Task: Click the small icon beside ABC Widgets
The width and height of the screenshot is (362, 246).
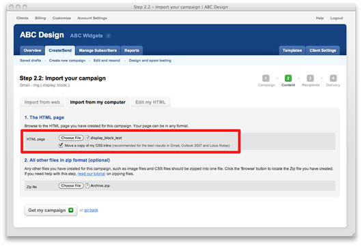Action: point(109,35)
